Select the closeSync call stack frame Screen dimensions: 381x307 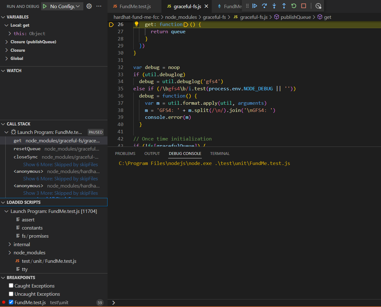pyautogui.click(x=54, y=157)
